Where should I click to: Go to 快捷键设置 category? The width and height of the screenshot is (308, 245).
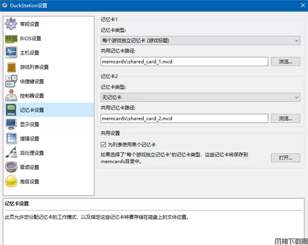point(32,81)
